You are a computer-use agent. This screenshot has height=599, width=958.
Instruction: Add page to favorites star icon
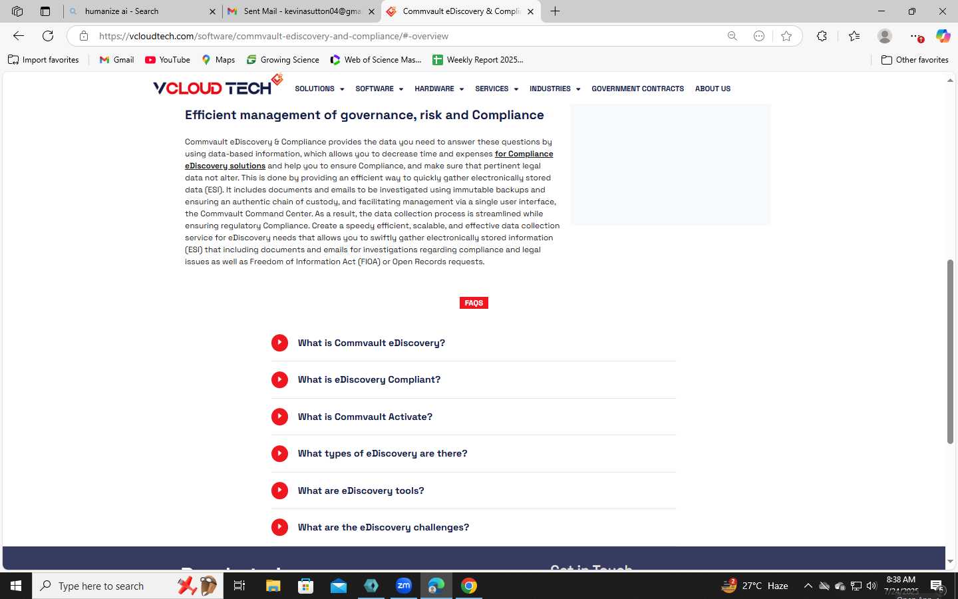(x=786, y=36)
